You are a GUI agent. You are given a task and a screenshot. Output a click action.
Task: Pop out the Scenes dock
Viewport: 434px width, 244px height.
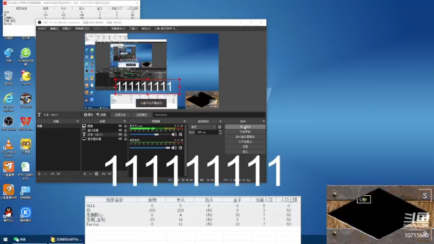click(x=78, y=121)
